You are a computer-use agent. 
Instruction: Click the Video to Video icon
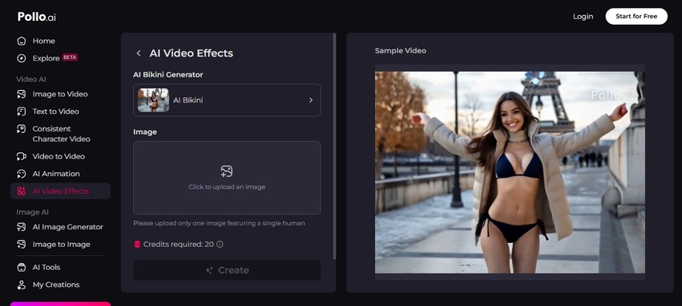22,156
